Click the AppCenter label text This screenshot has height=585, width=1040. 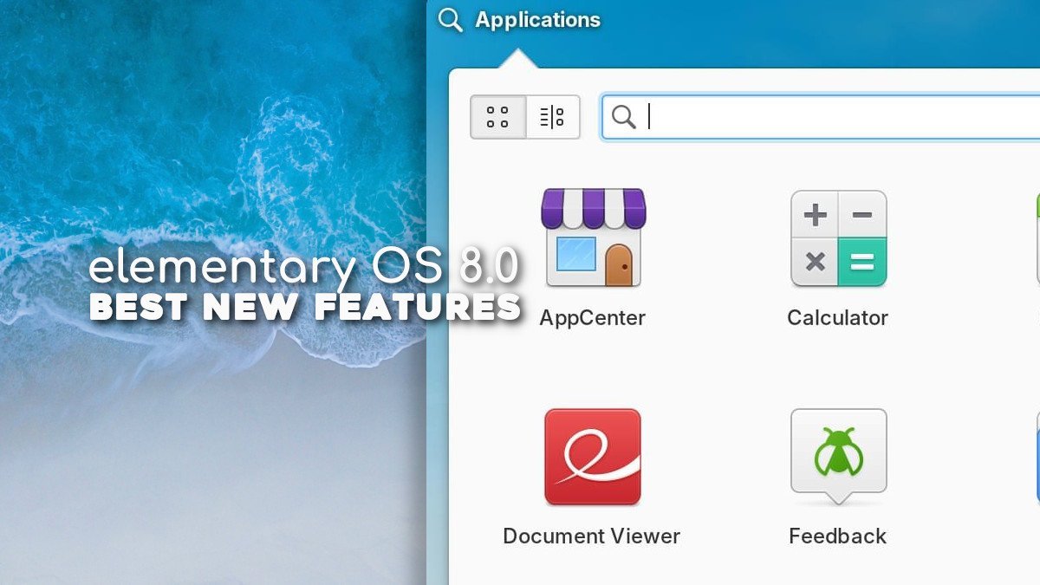(593, 318)
